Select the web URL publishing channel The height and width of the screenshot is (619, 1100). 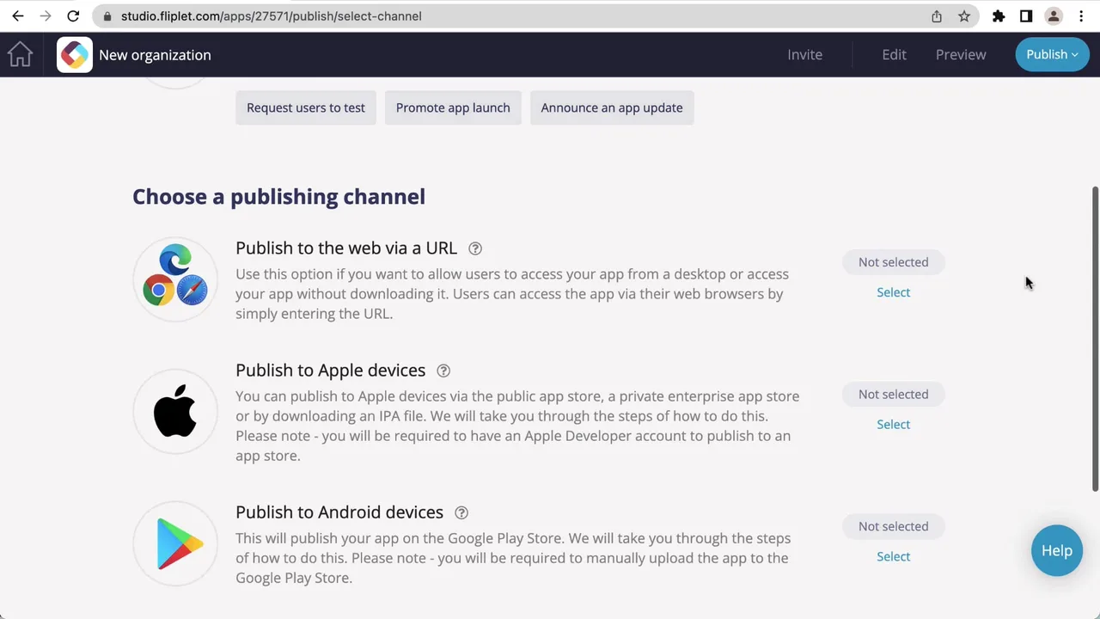pos(893,292)
